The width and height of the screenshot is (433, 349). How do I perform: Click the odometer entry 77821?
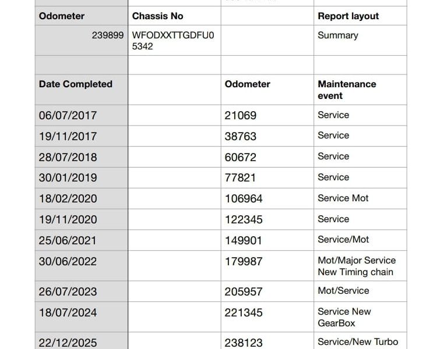[240, 177]
